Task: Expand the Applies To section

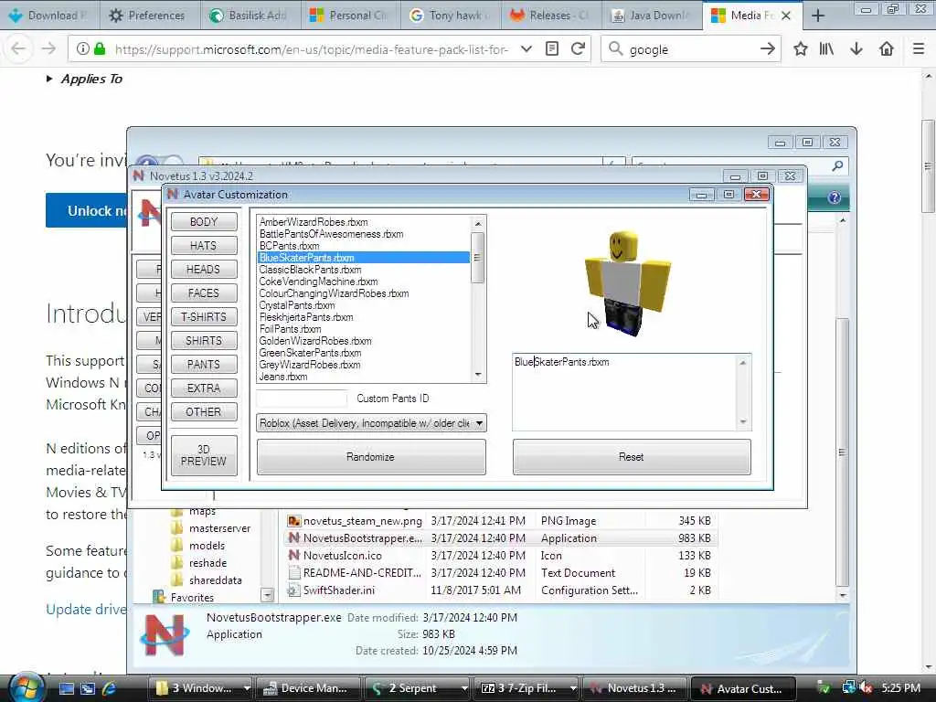Action: (x=84, y=79)
